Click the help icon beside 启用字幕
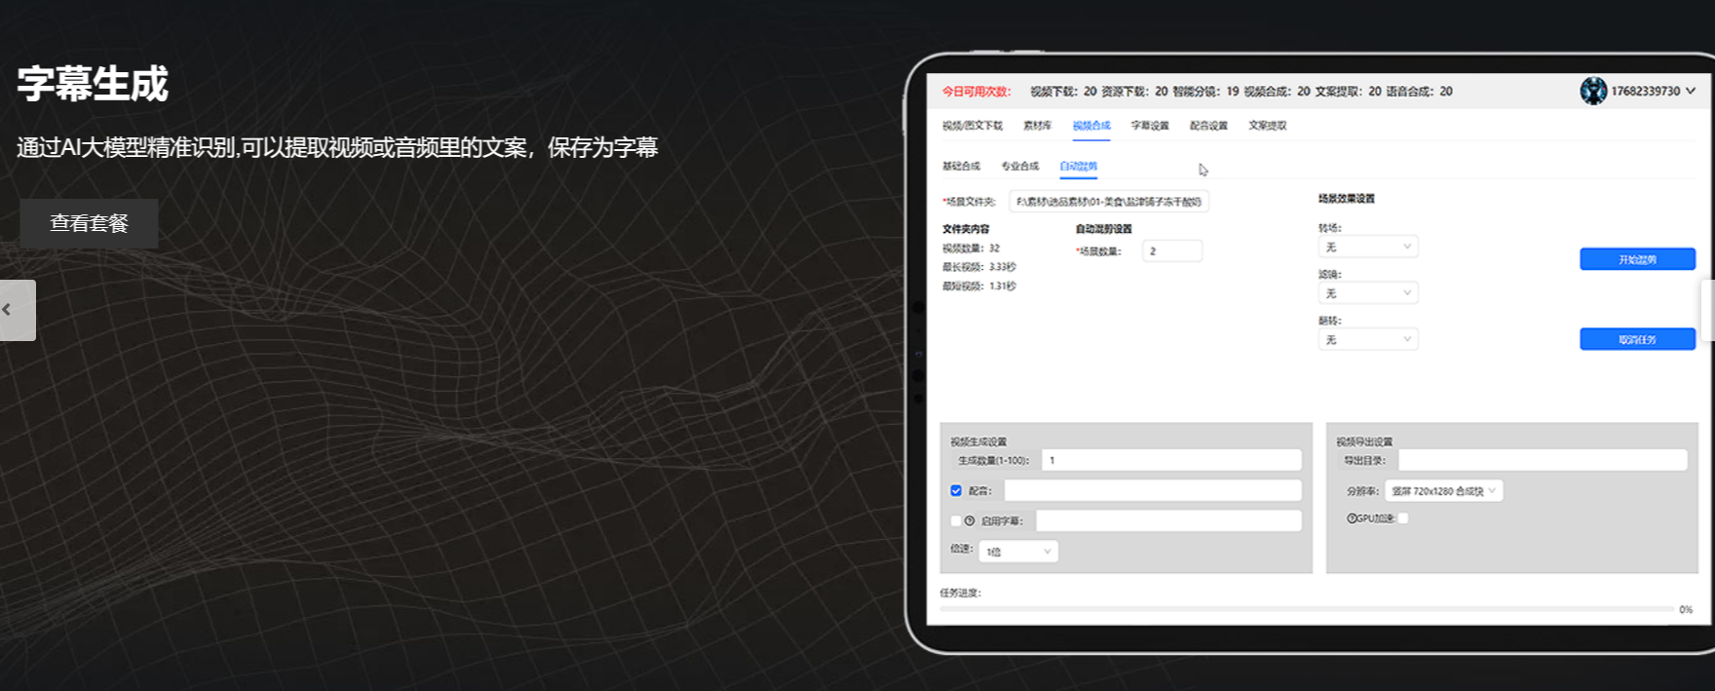The width and height of the screenshot is (1715, 691). [x=970, y=520]
